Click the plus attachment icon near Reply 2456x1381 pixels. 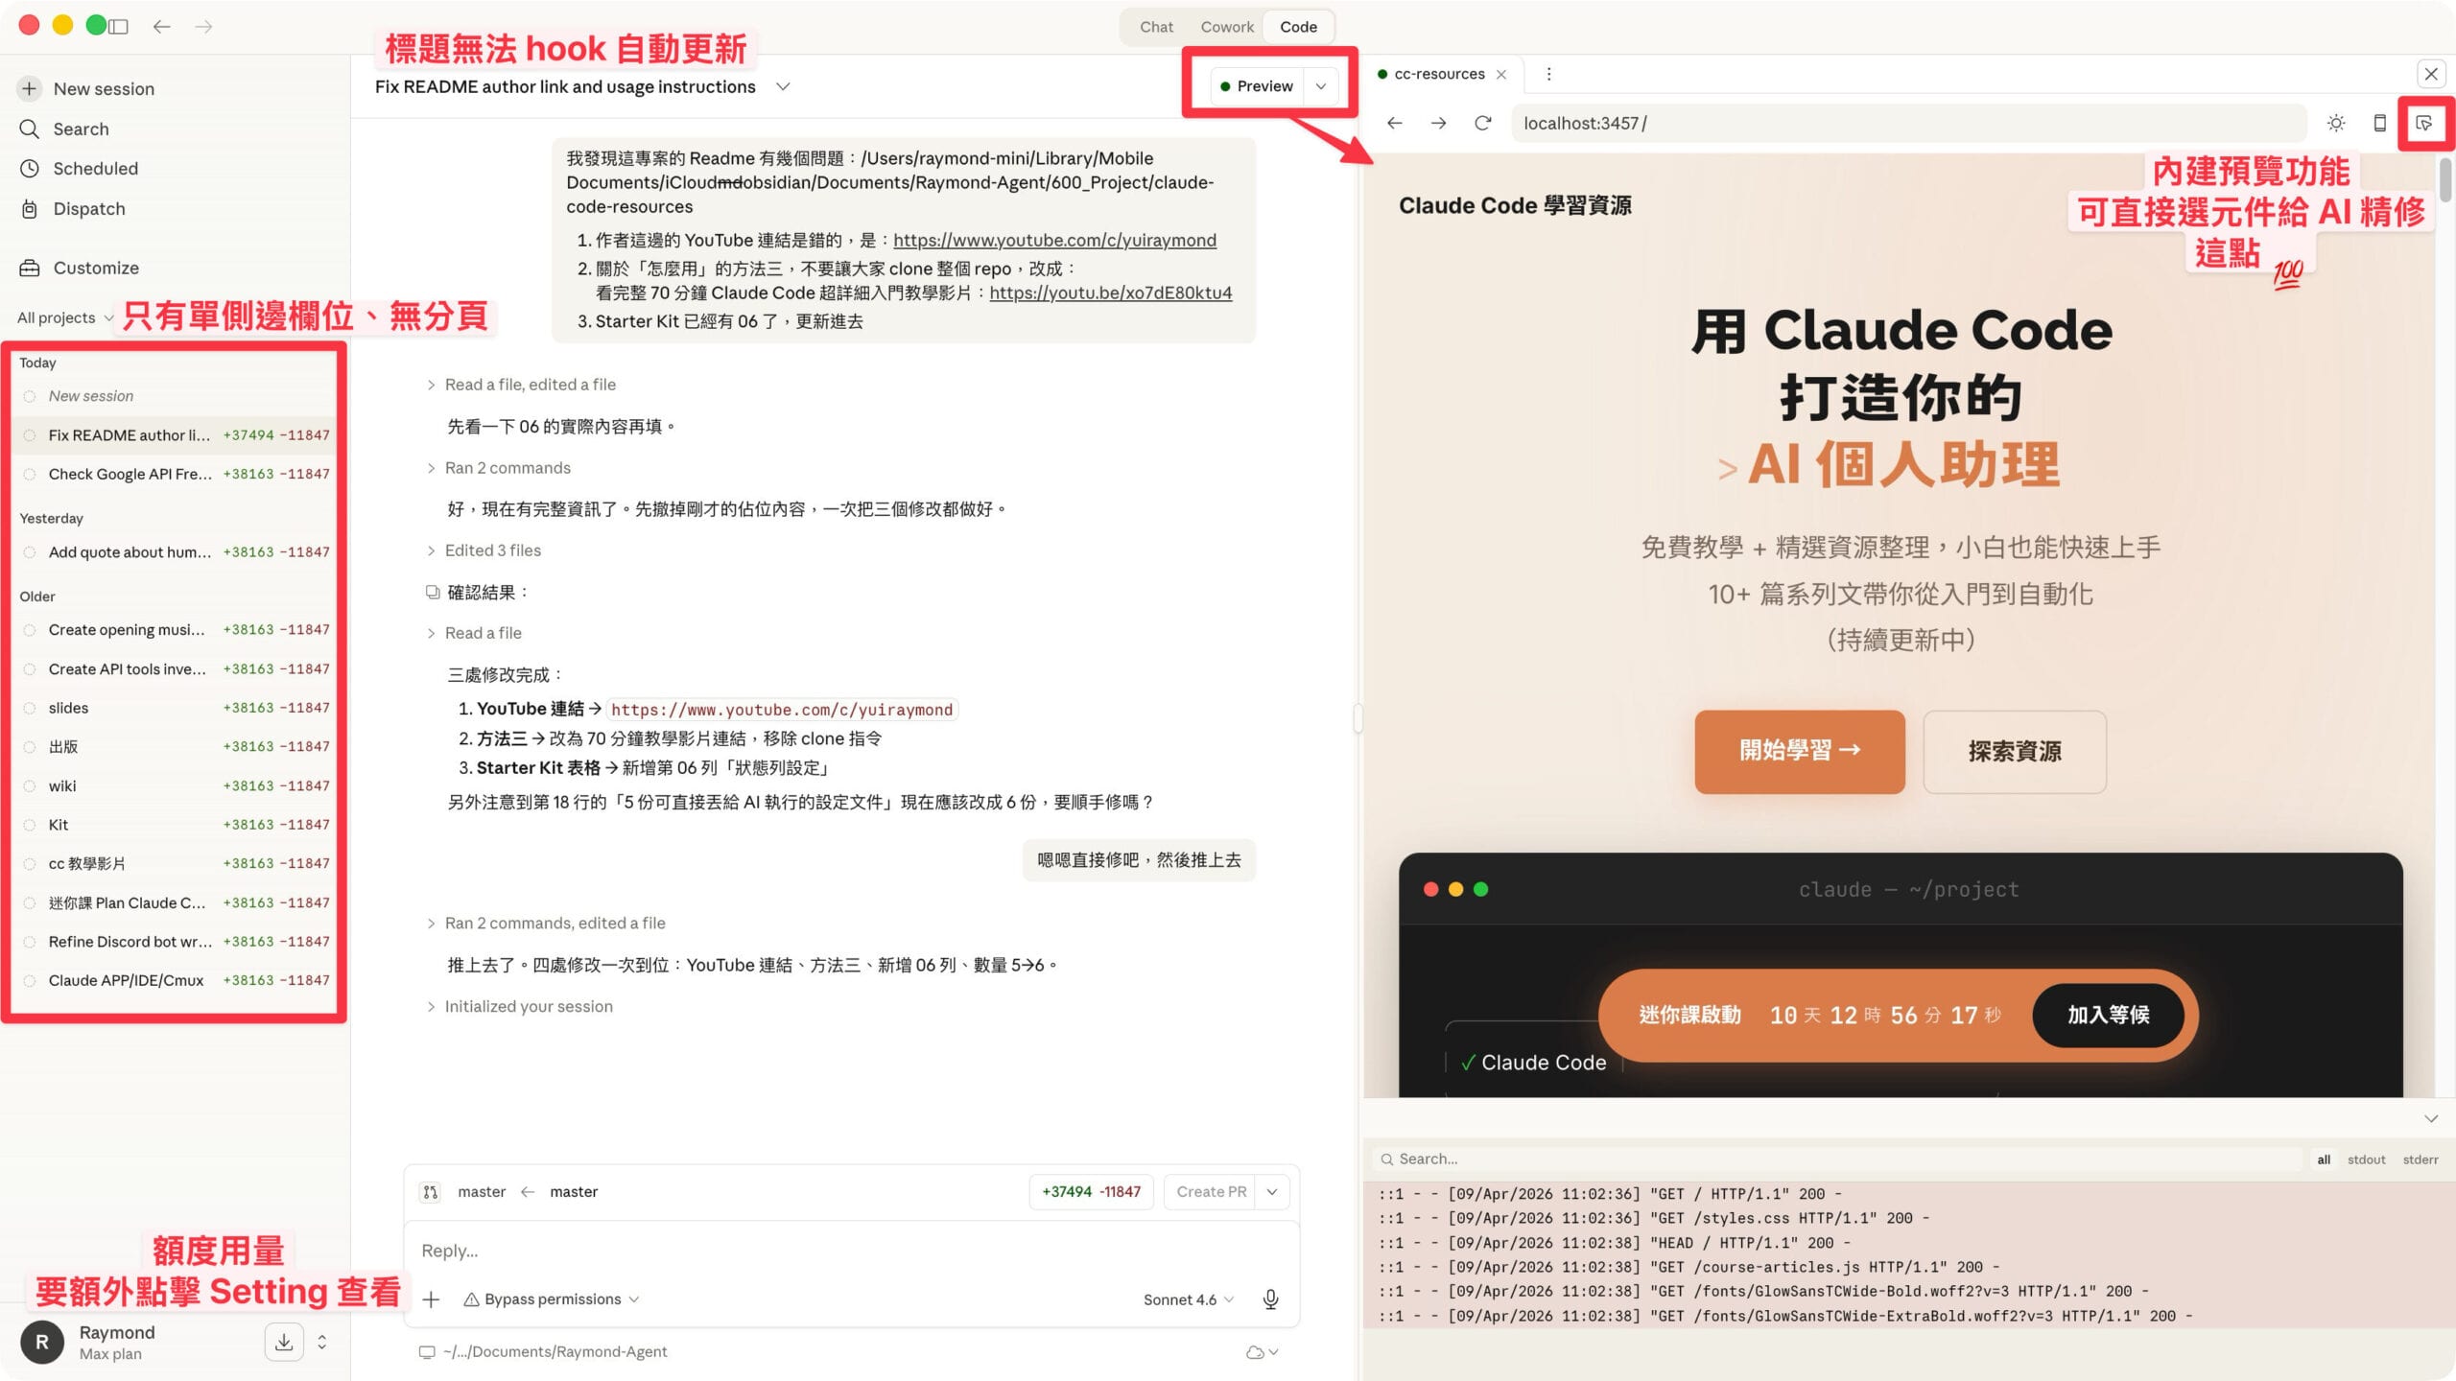431,1299
